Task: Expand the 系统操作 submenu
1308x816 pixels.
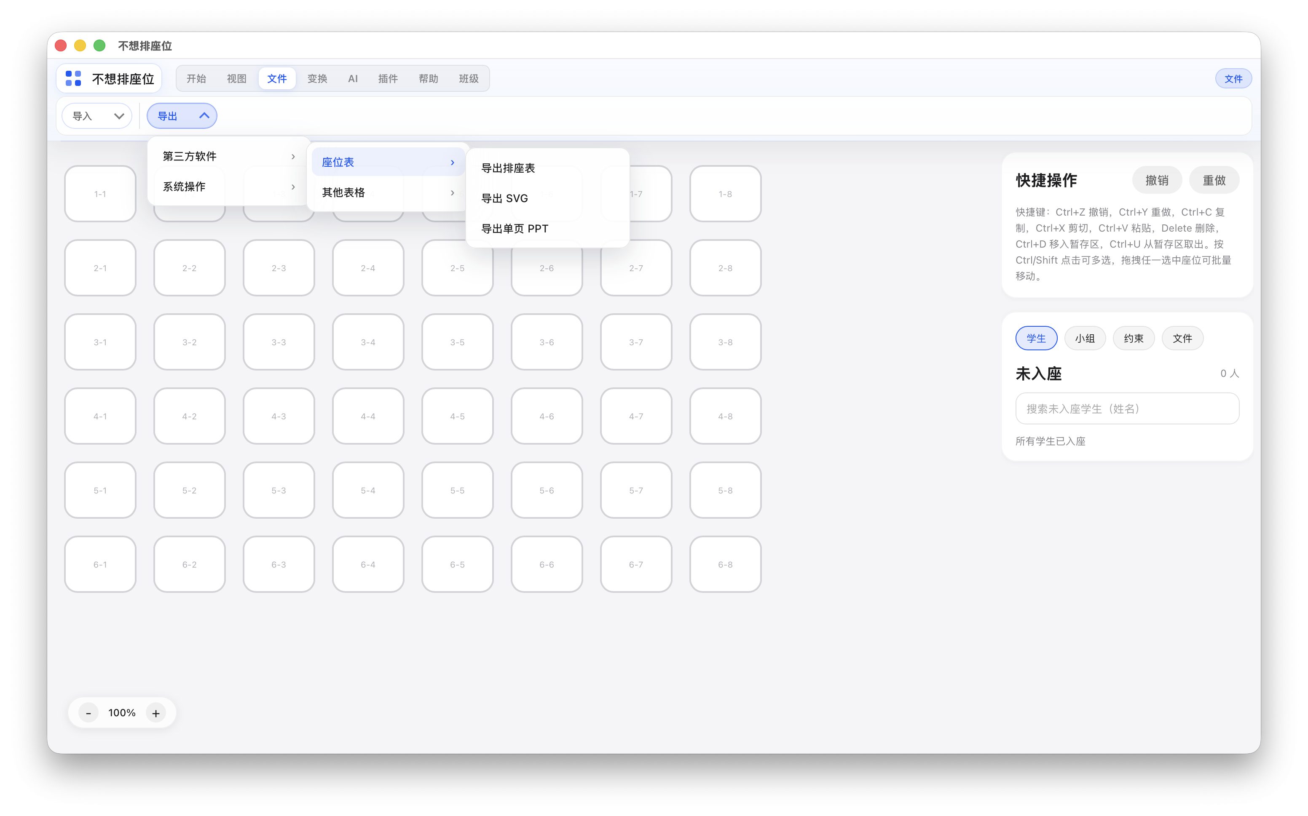Action: tap(229, 187)
